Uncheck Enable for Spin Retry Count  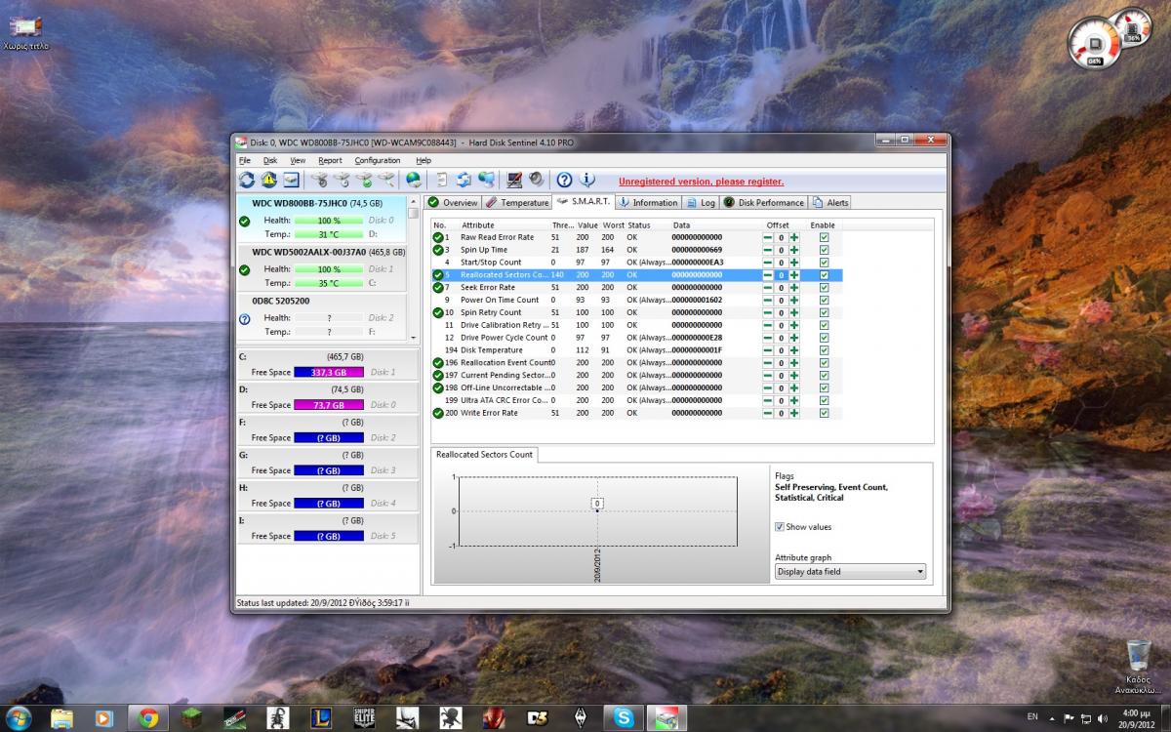[824, 312]
